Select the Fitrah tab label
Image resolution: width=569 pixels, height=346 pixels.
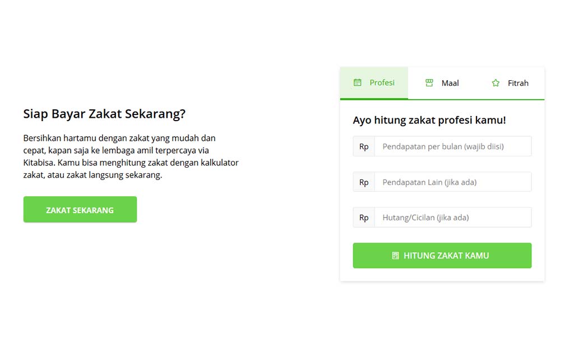click(518, 83)
